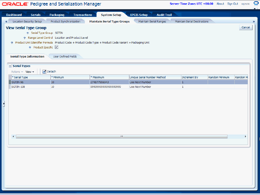Click the horizontal scrollbar right arrow
This screenshot has height=195, width=260.
tap(246, 136)
